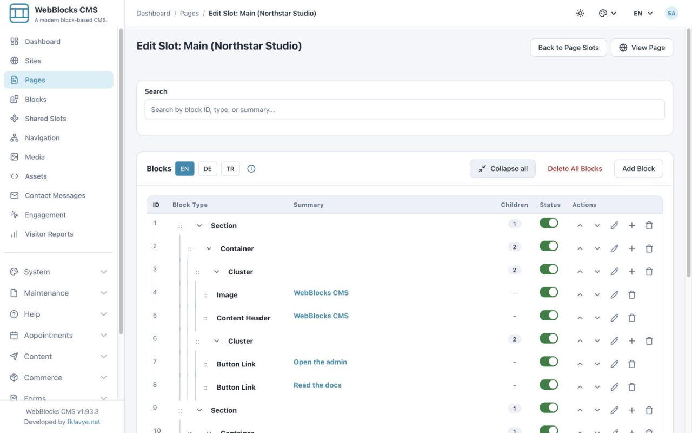
Task: Open the EN language dropdown
Action: click(x=643, y=14)
